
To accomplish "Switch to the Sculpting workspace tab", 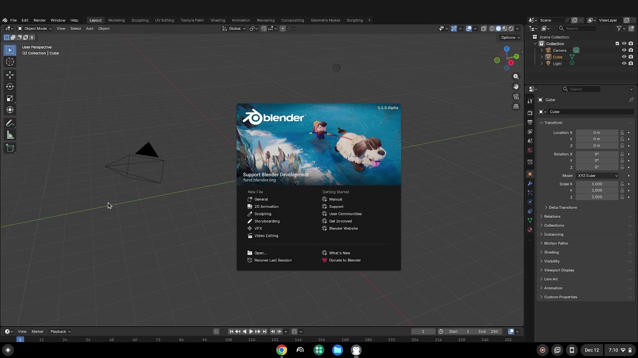I will point(140,20).
